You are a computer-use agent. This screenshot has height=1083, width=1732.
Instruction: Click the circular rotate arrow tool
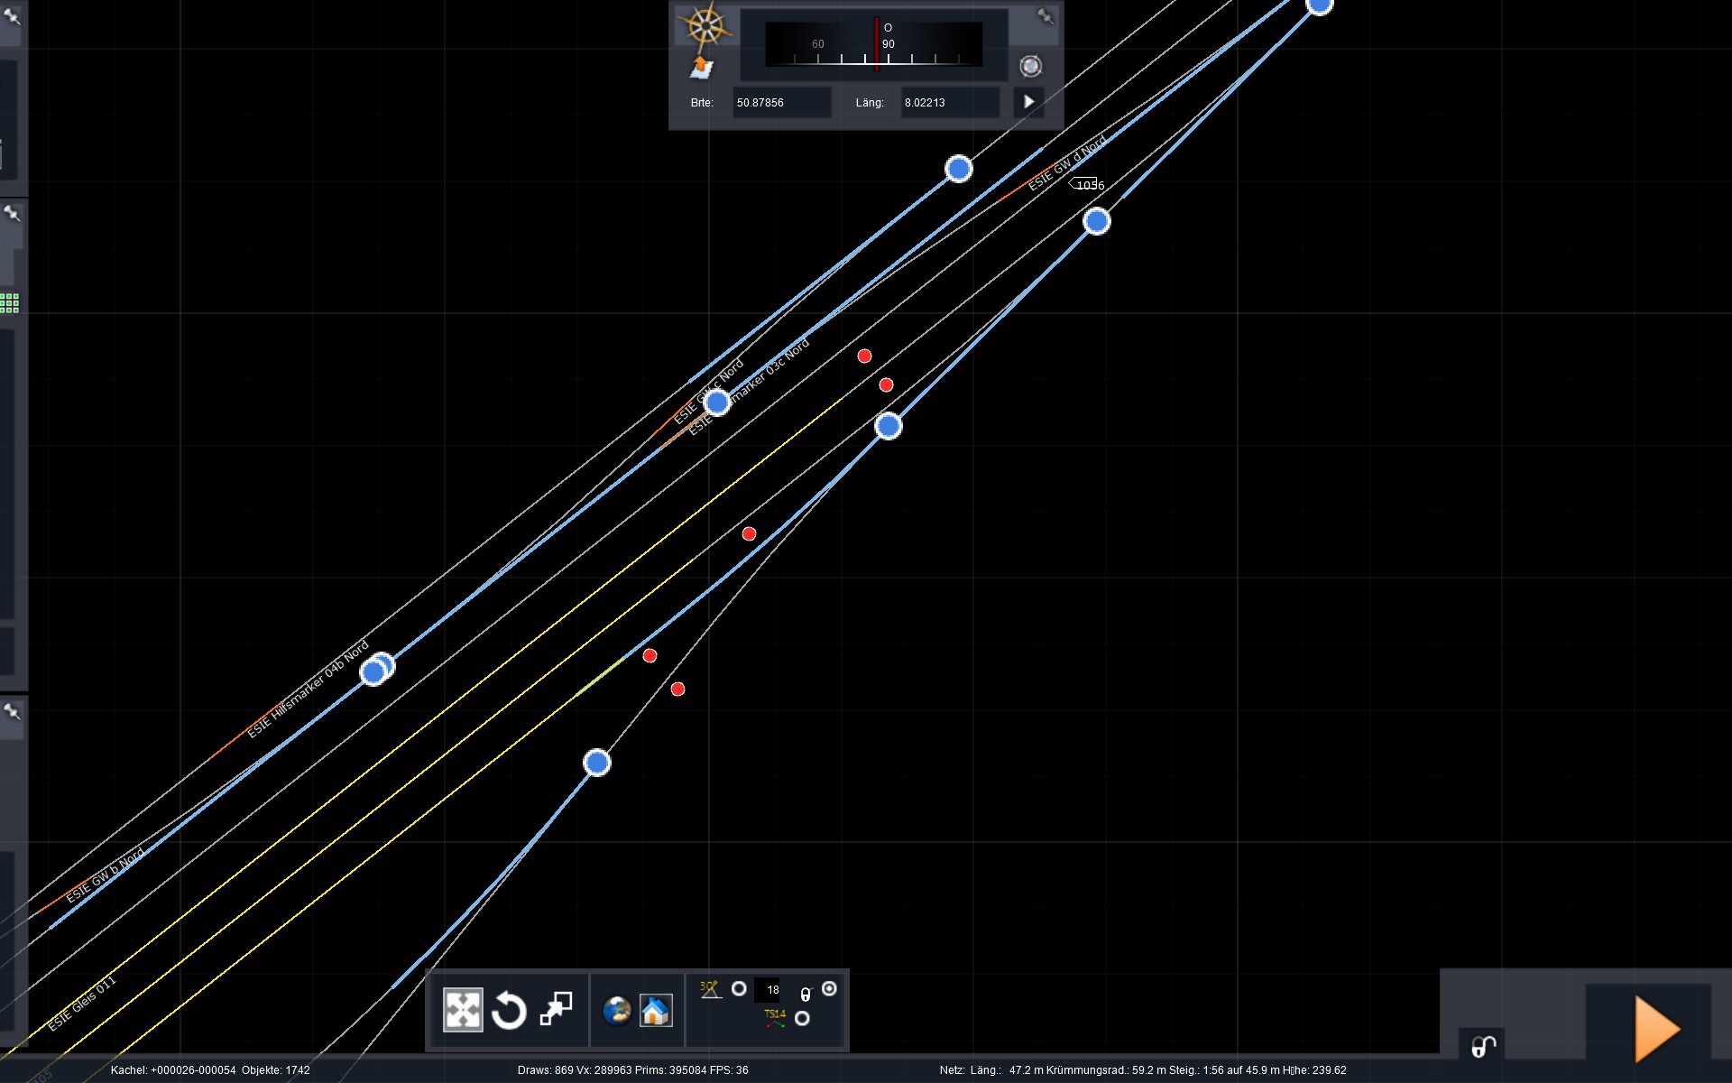[509, 1010]
